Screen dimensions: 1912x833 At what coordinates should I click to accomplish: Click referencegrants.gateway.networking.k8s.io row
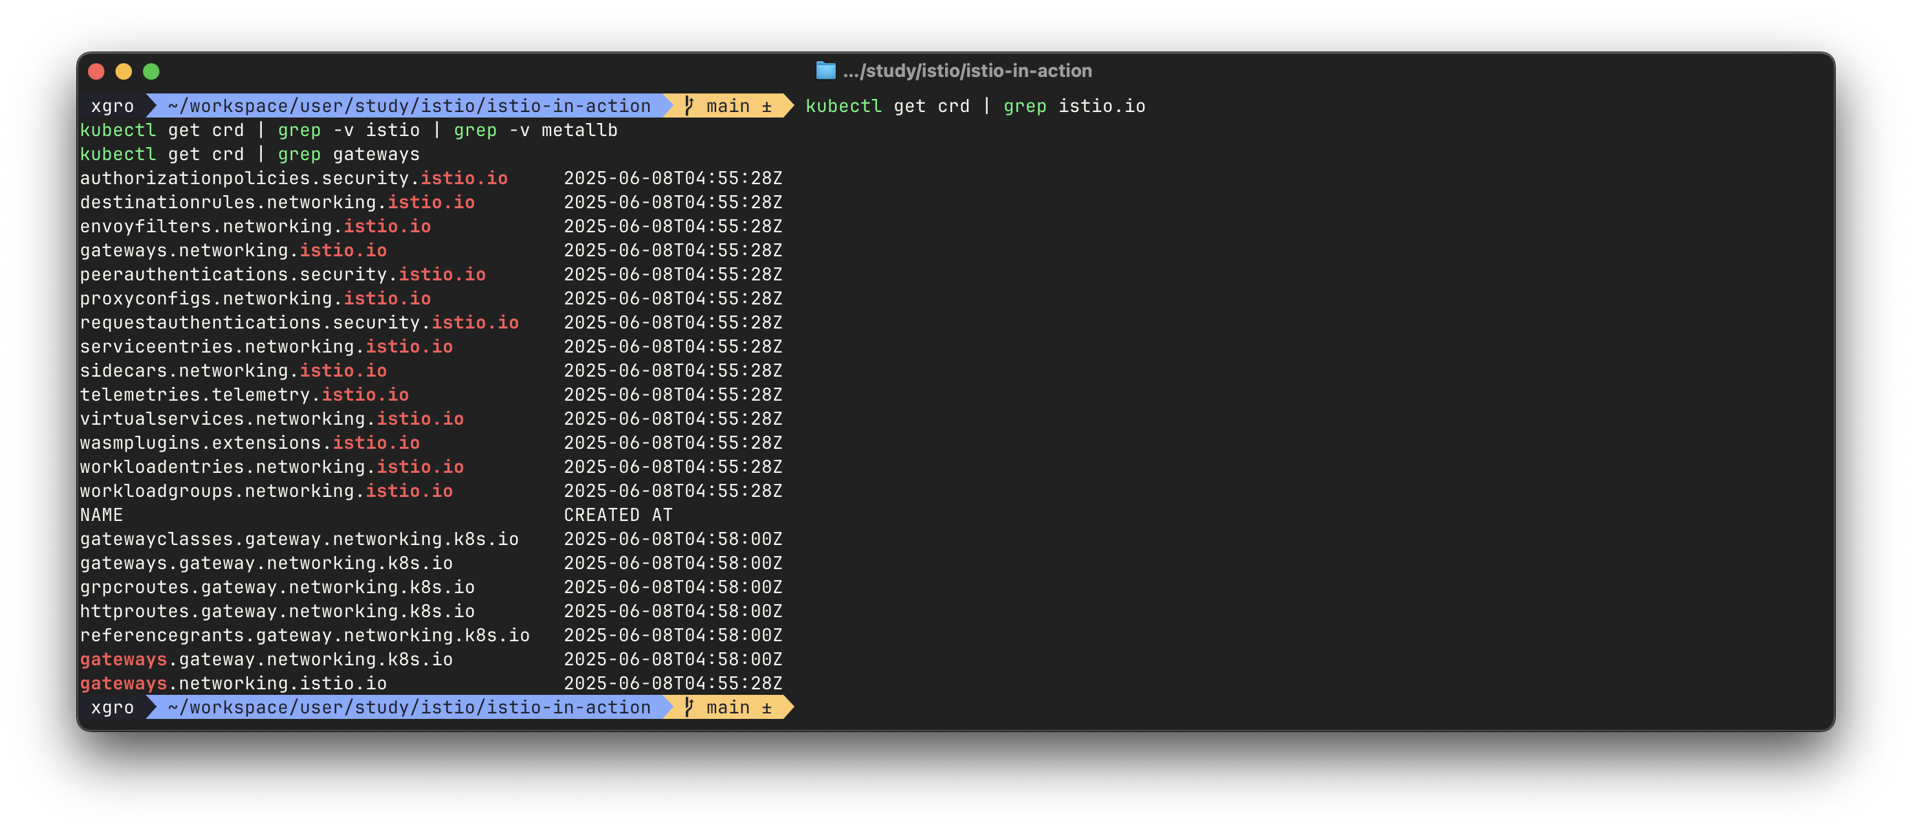431,636
